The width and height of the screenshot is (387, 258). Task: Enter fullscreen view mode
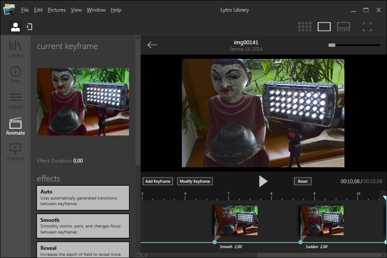(x=367, y=27)
